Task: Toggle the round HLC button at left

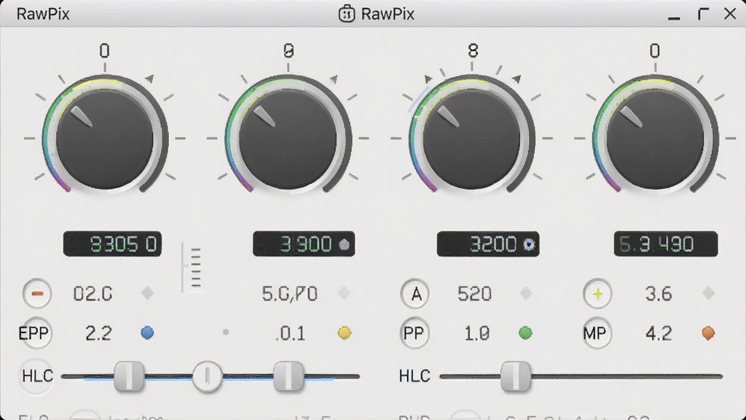Action: [x=36, y=376]
